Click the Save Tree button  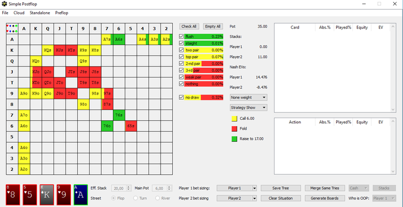tap(281, 188)
